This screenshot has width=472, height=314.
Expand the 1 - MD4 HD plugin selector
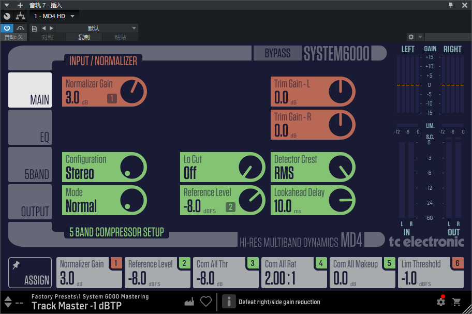click(54, 16)
